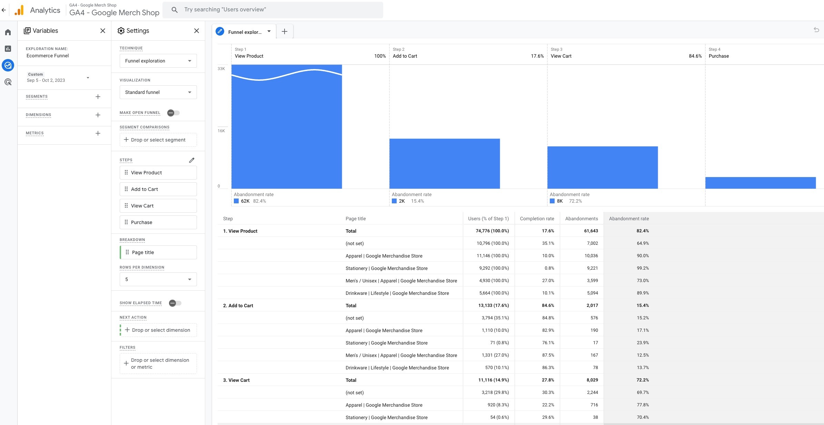Image resolution: width=824 pixels, height=425 pixels.
Task: Open the Visualization Standard funnel dropdown
Action: [158, 92]
